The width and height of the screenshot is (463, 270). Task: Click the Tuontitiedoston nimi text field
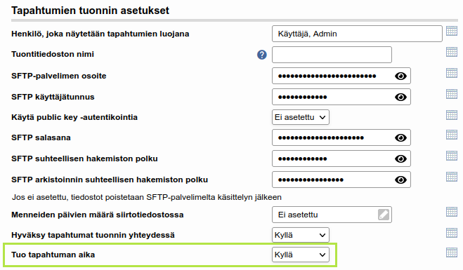coord(332,55)
